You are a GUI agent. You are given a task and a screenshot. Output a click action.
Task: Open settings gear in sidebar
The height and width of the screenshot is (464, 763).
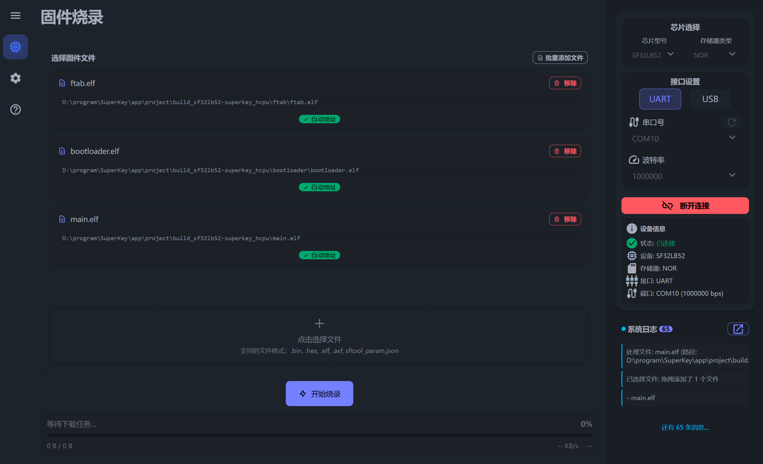pos(16,78)
